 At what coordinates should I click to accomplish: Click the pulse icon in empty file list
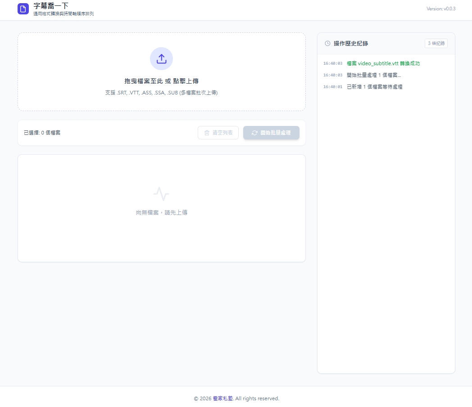(161, 194)
